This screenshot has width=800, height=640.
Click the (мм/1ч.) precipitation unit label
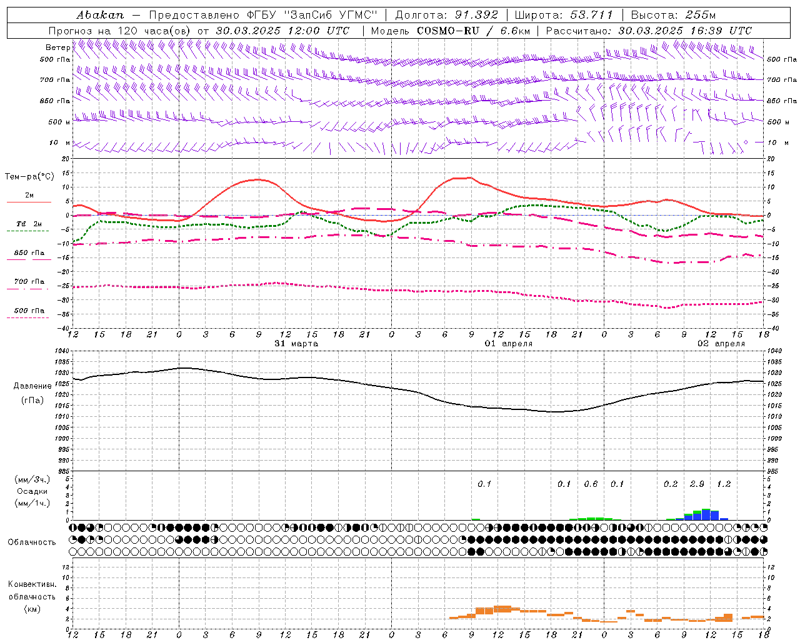(32, 503)
